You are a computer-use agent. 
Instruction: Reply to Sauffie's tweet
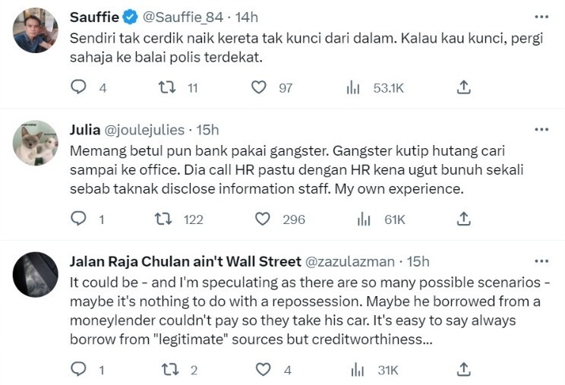pyautogui.click(x=79, y=87)
